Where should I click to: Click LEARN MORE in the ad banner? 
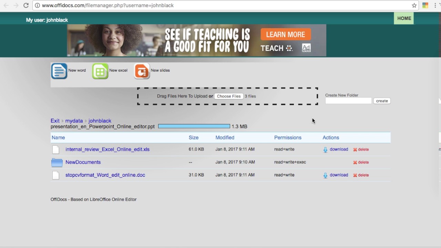286,34
